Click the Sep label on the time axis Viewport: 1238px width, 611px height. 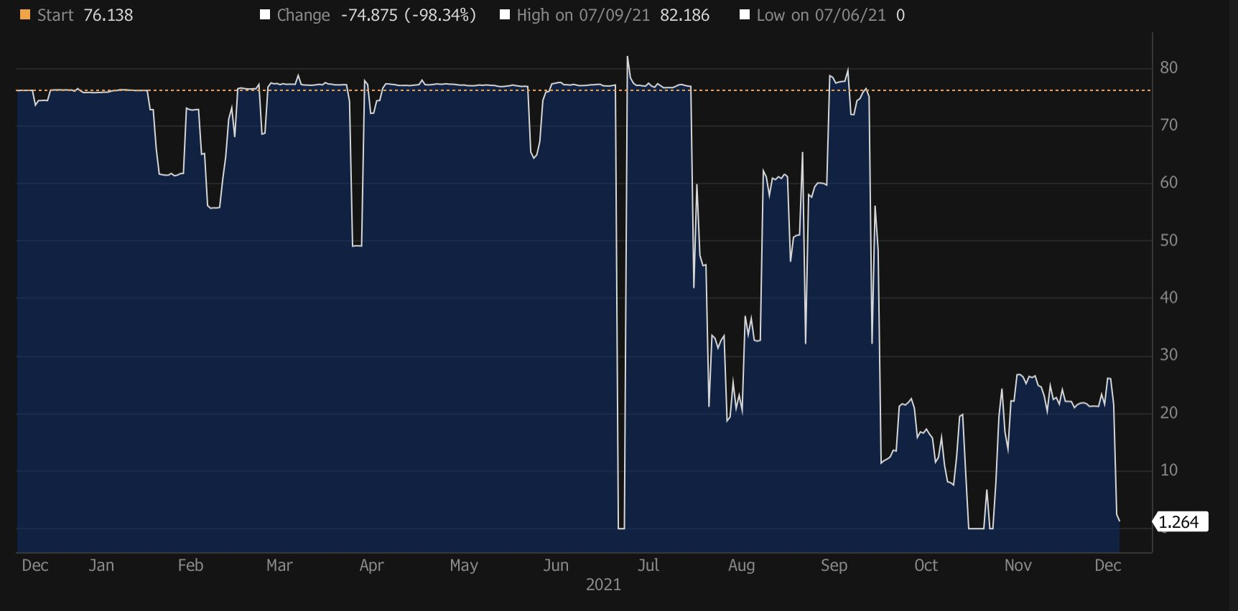[x=834, y=565]
